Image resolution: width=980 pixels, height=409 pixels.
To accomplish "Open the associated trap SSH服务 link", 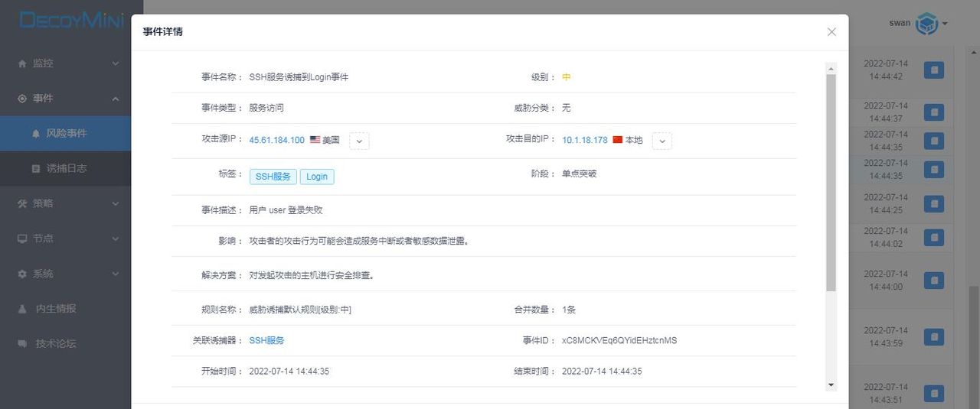I will 267,340.
